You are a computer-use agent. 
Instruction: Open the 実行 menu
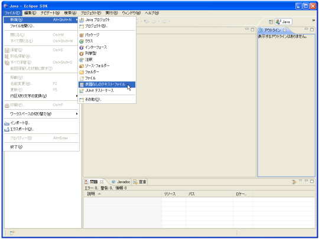pos(112,13)
